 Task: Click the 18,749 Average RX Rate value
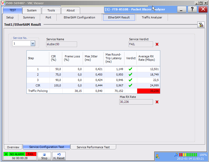coord(154,75)
